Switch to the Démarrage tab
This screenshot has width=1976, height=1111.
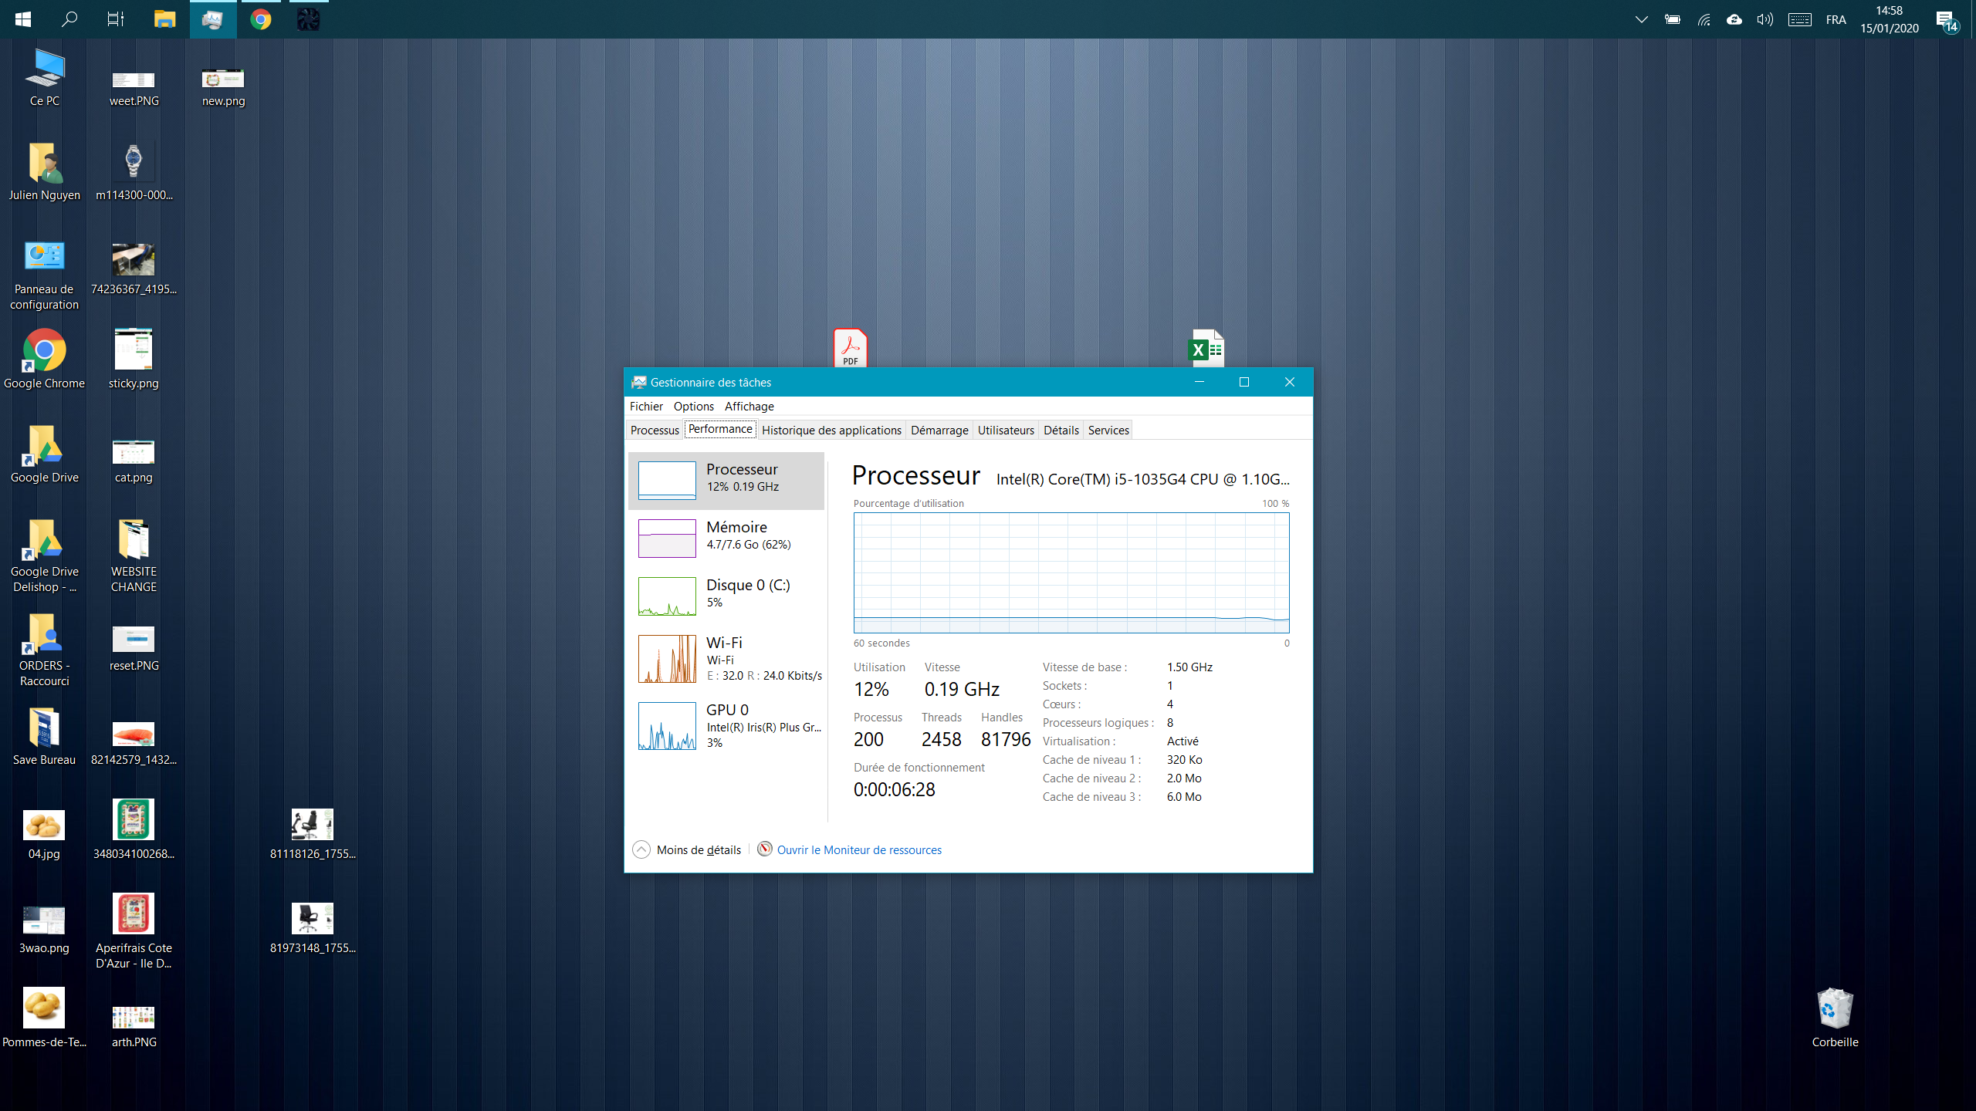click(x=939, y=430)
